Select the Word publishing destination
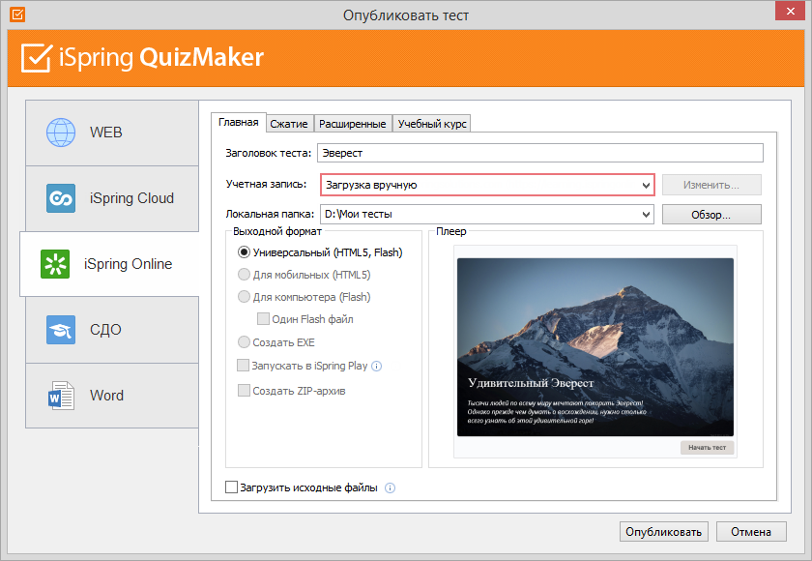Image resolution: width=812 pixels, height=561 pixels. tap(112, 396)
